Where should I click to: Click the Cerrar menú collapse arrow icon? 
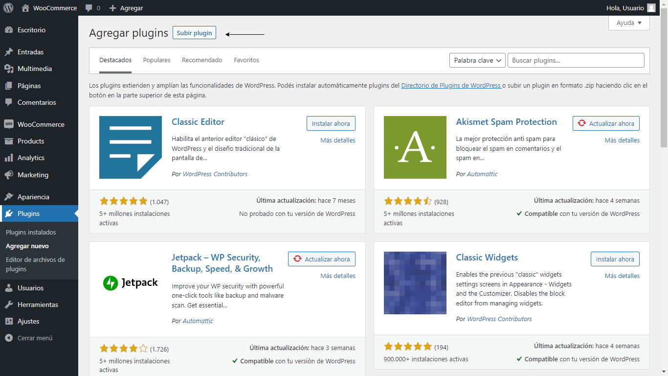click(9, 338)
